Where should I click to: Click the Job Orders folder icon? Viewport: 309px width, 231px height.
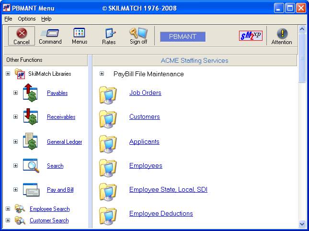coord(108,95)
